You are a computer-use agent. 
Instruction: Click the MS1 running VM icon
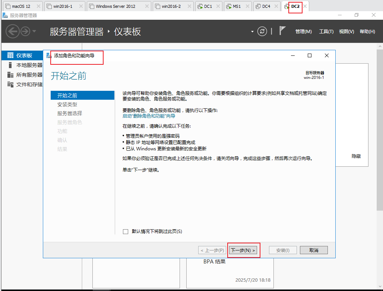pos(229,6)
